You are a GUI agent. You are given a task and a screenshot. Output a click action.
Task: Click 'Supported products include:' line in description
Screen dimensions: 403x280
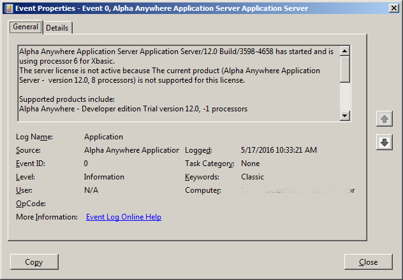pyautogui.click(x=67, y=99)
